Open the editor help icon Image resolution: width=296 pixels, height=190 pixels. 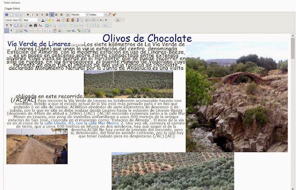pyautogui.click(x=6, y=15)
